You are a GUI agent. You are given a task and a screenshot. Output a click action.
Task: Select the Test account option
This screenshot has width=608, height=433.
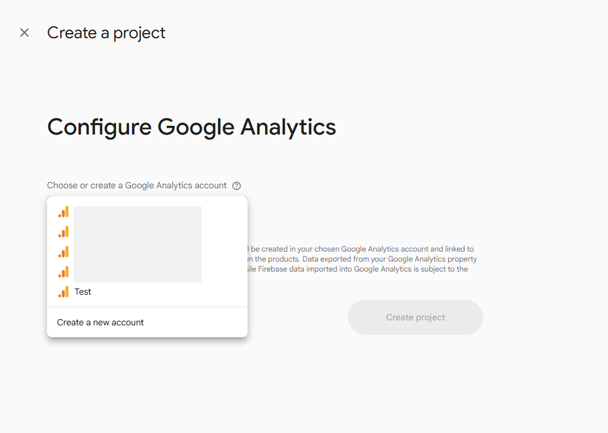(83, 292)
